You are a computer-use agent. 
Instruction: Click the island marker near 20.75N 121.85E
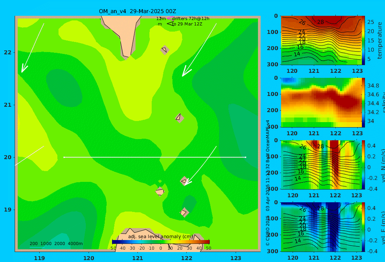tap(179, 118)
